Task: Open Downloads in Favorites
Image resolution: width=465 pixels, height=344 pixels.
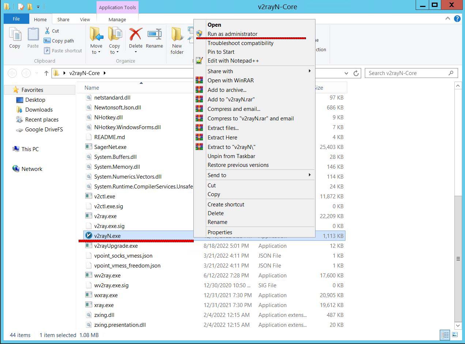Action: tap(39, 109)
